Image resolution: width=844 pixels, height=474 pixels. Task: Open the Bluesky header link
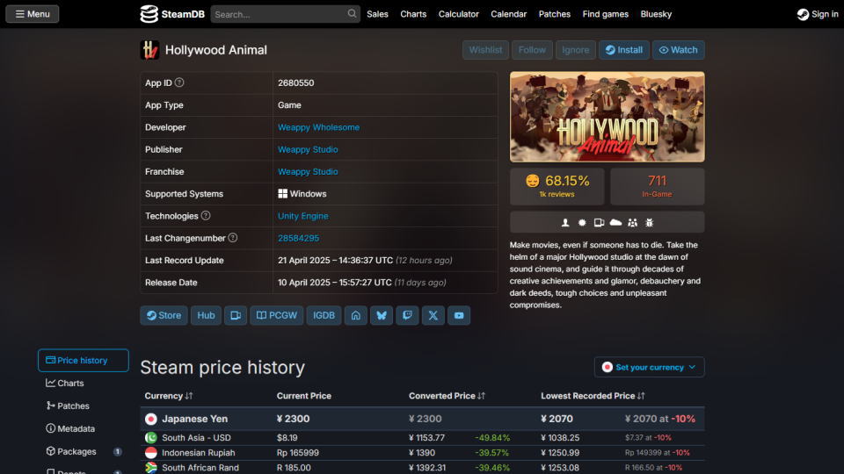point(656,14)
